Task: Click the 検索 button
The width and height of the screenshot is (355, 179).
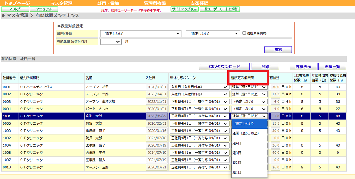Action: click(x=278, y=50)
